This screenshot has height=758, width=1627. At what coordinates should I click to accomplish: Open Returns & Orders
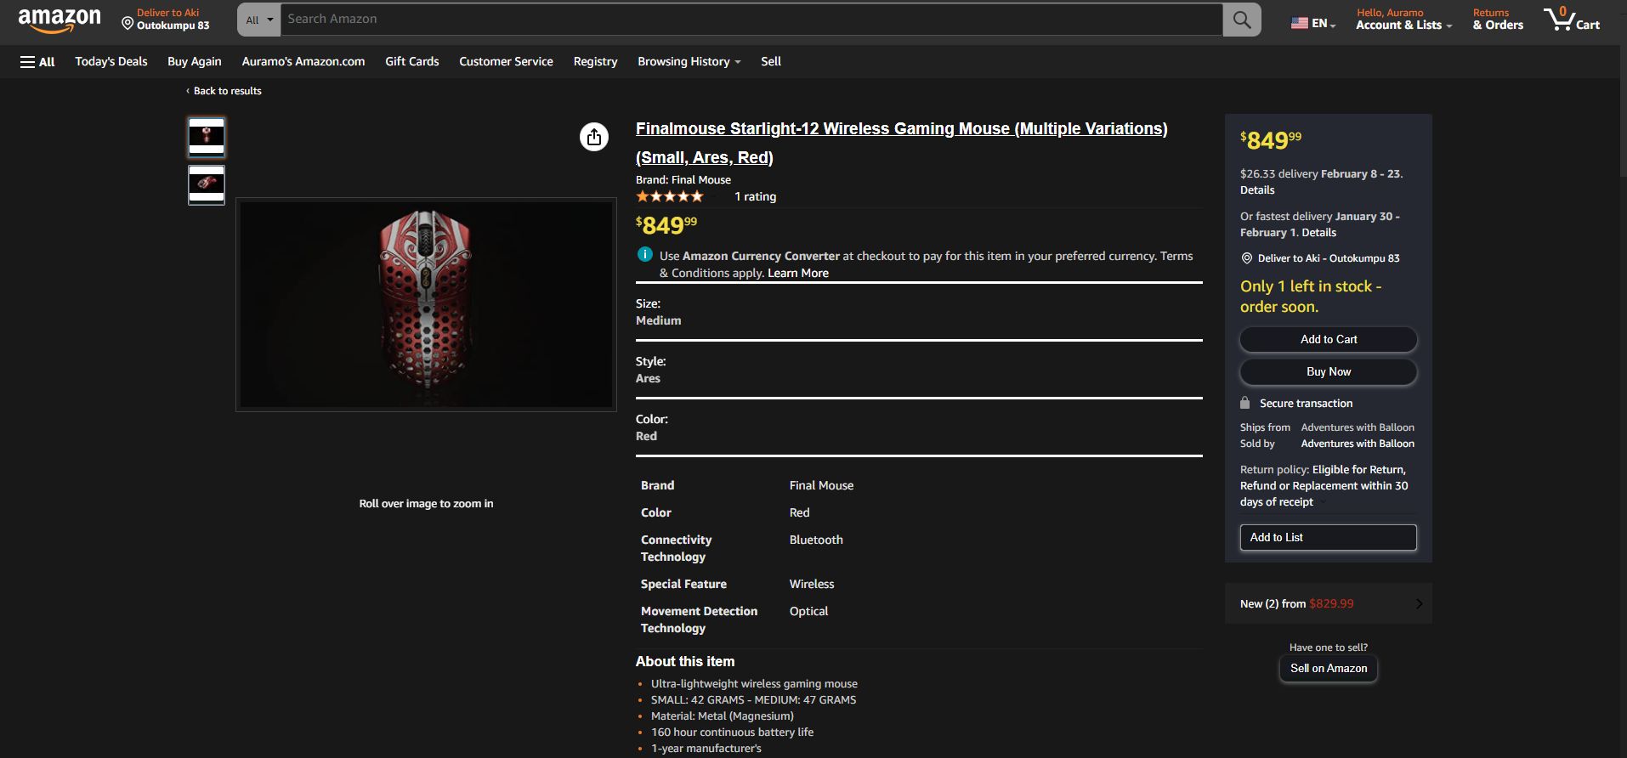[1498, 20]
